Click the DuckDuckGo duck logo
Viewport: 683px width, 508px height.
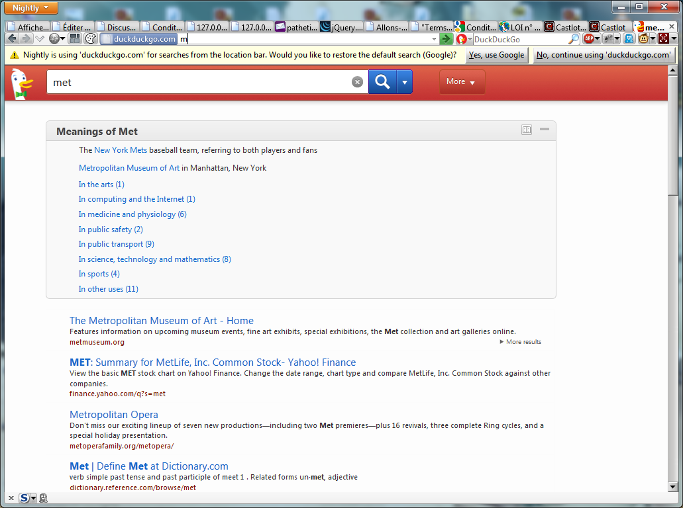pyautogui.click(x=22, y=83)
